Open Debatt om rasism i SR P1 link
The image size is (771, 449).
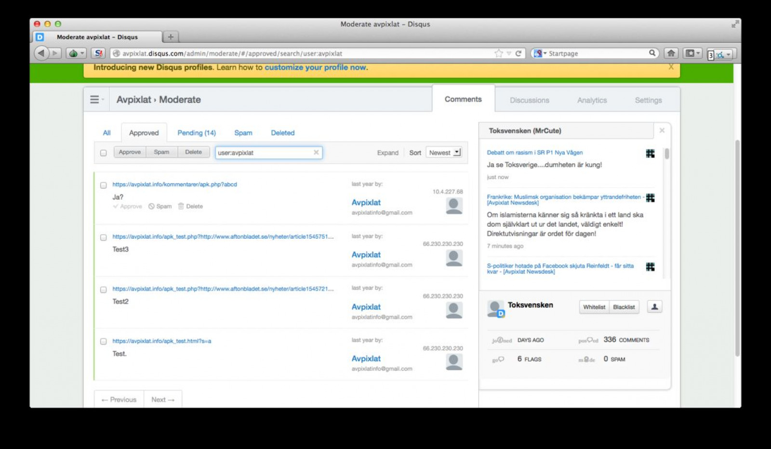coord(534,153)
